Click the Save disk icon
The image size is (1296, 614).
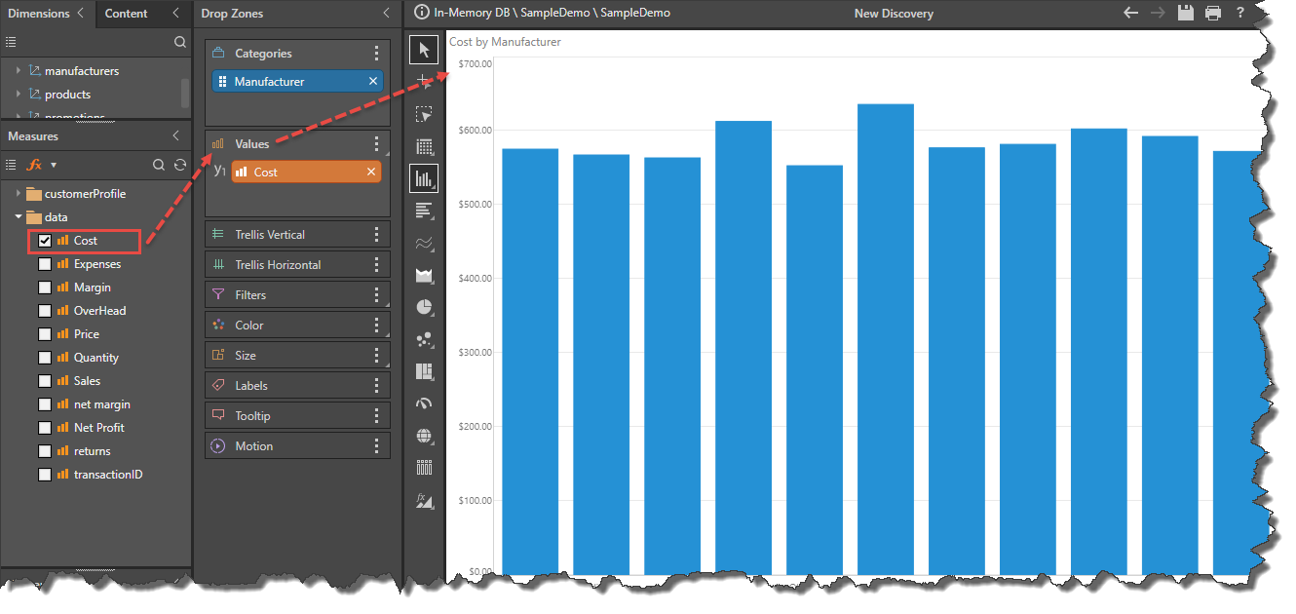pos(1186,14)
